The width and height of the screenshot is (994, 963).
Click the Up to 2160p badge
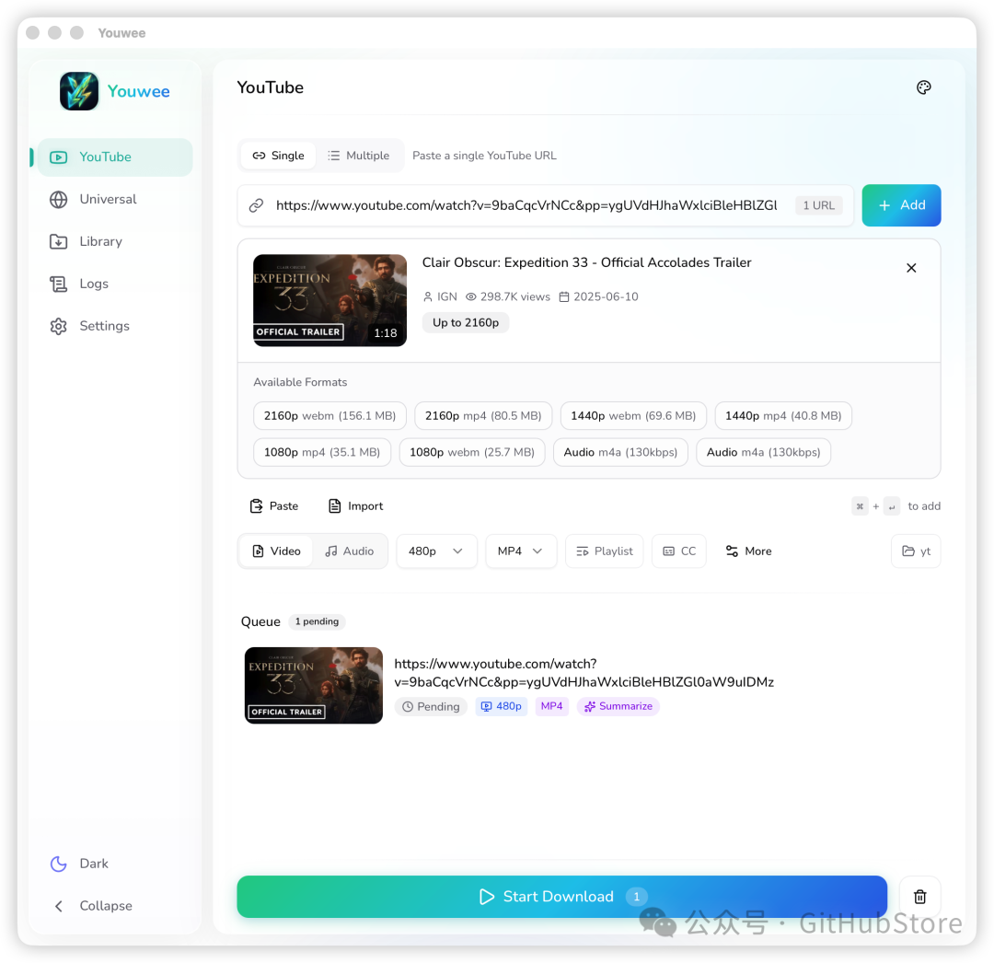coord(466,323)
